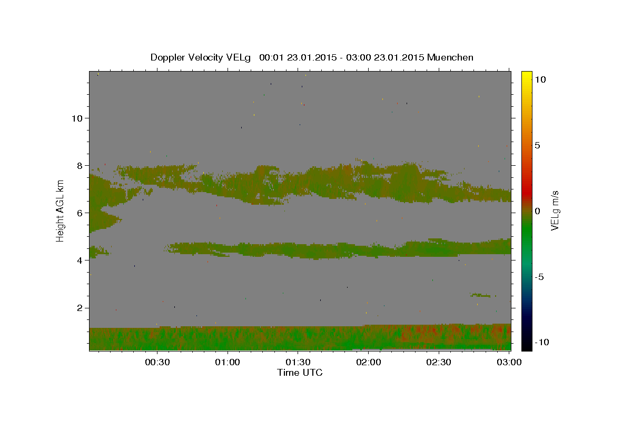Click the 'Muenchen' location in the title
The height and width of the screenshot is (421, 632).
click(450, 57)
